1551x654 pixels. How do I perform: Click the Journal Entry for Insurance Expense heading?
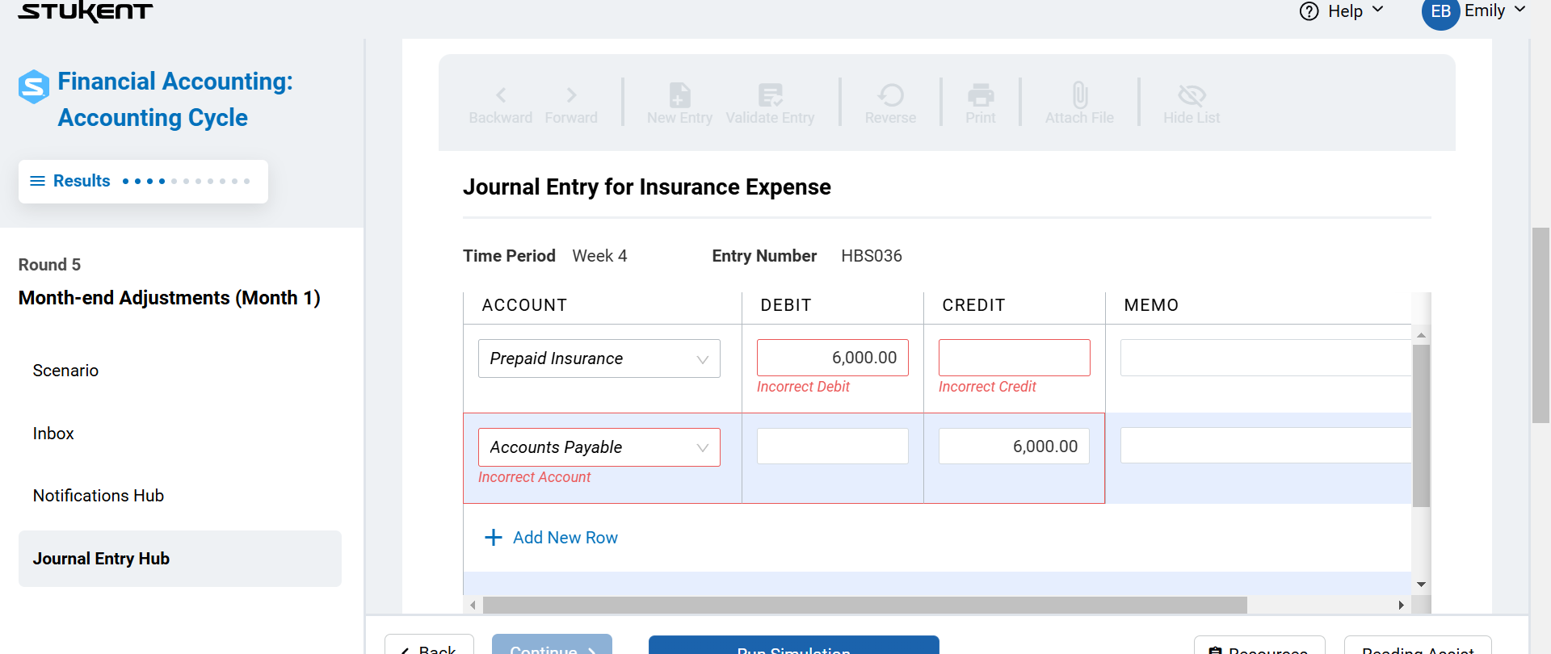[647, 187]
